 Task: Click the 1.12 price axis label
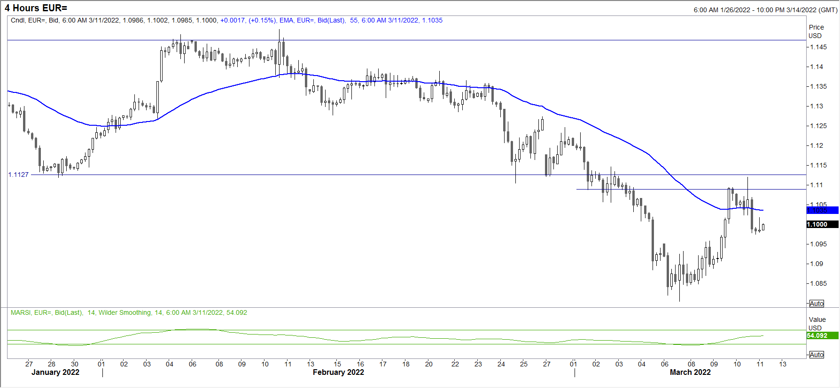pyautogui.click(x=817, y=145)
